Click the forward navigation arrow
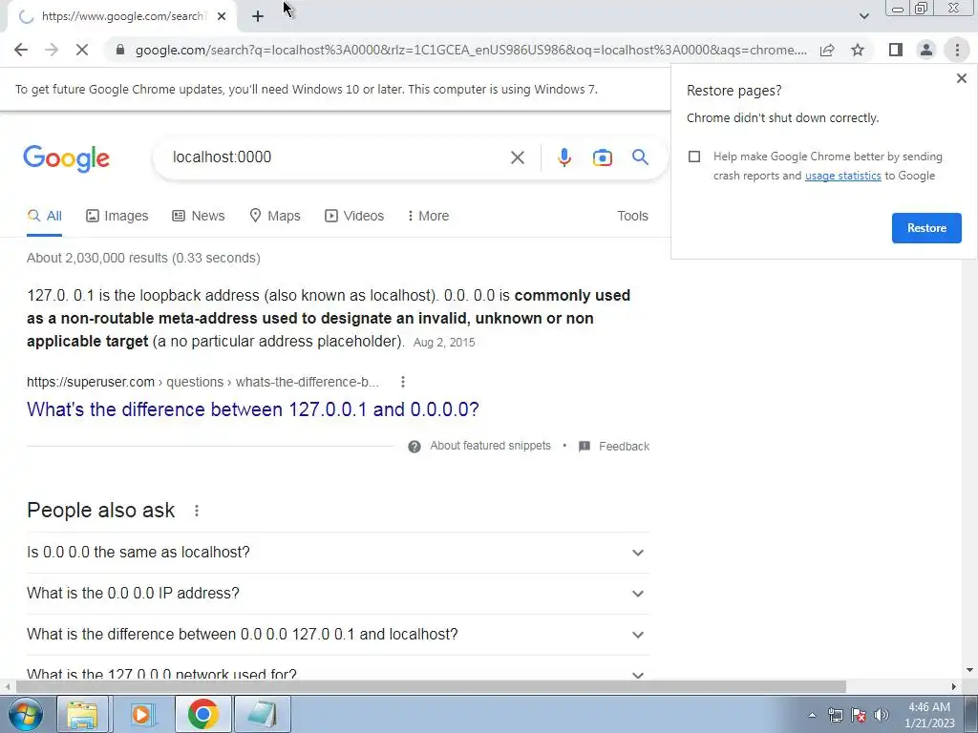 tap(52, 50)
